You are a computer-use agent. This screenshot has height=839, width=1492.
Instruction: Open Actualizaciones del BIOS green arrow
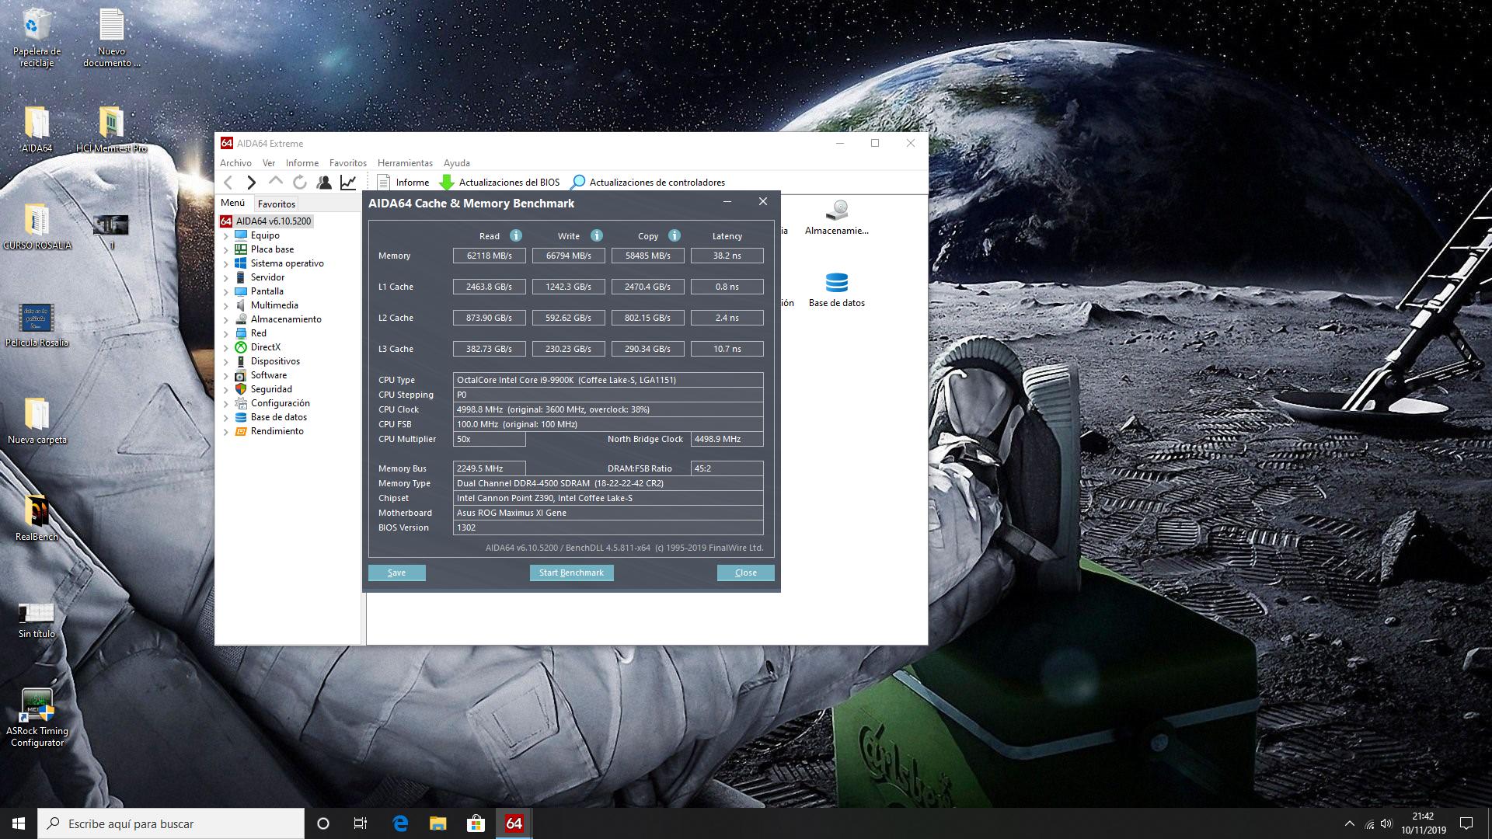(447, 183)
